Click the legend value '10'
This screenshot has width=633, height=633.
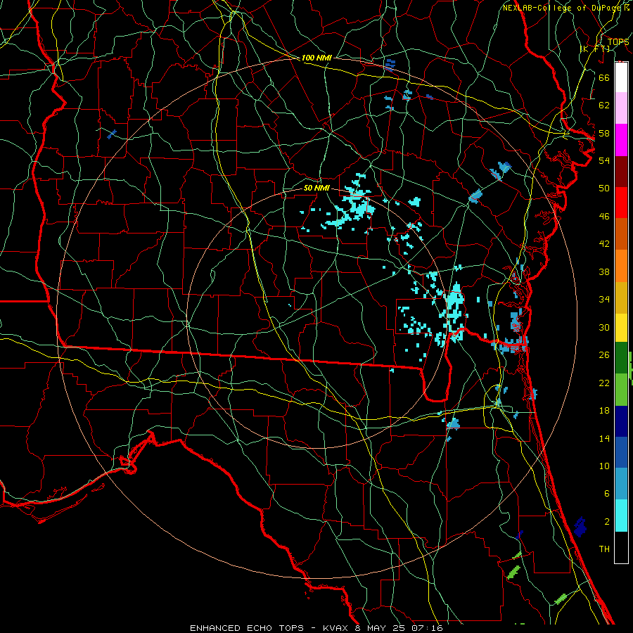[604, 466]
